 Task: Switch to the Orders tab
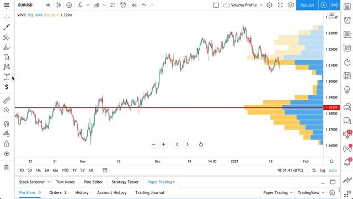point(58,193)
